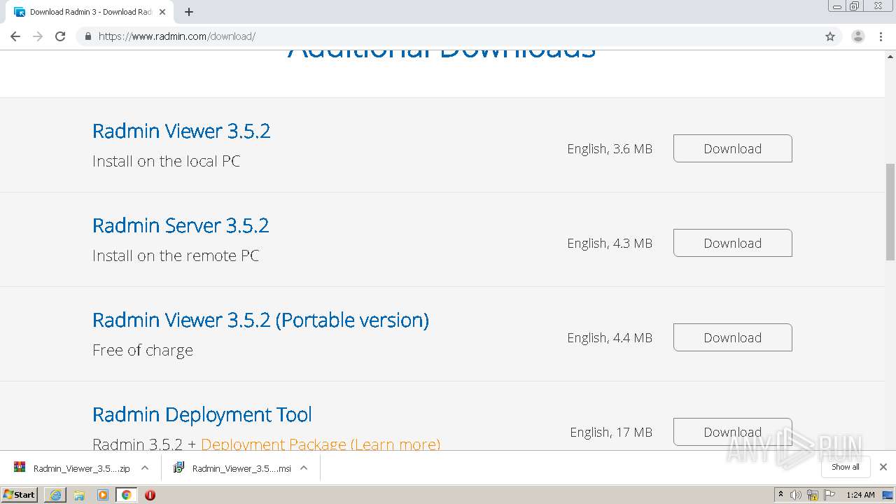Open the Action Center flag icon
The width and height of the screenshot is (896, 504).
click(829, 495)
